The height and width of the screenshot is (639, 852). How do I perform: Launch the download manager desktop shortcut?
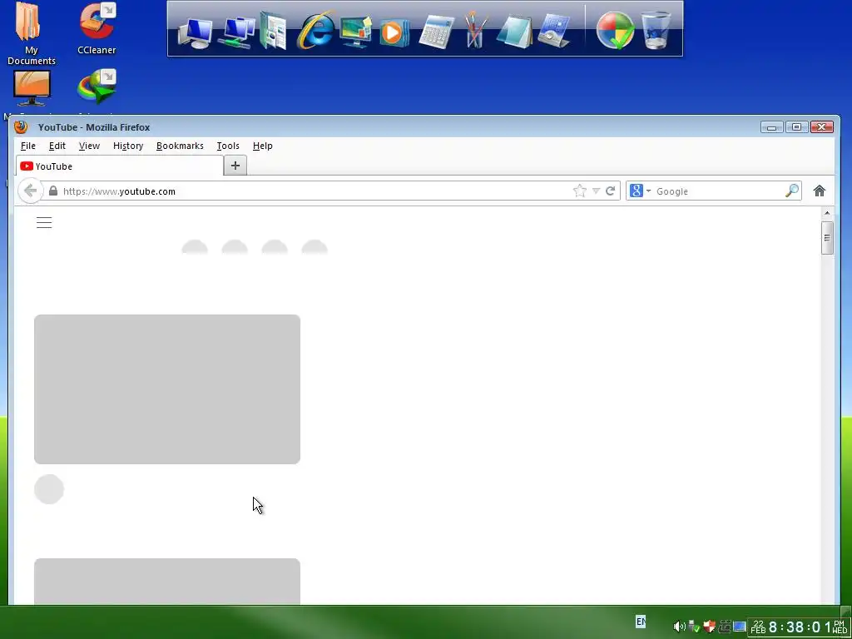pos(97,87)
